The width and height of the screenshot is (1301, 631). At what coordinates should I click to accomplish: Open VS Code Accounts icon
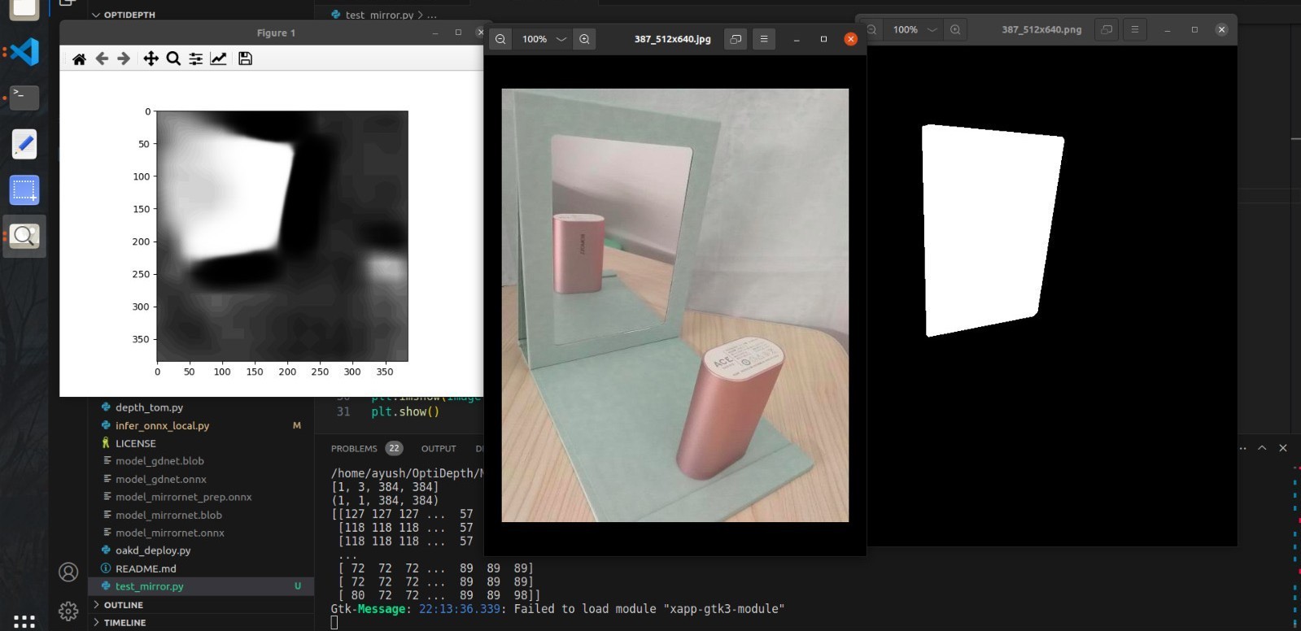pyautogui.click(x=68, y=572)
